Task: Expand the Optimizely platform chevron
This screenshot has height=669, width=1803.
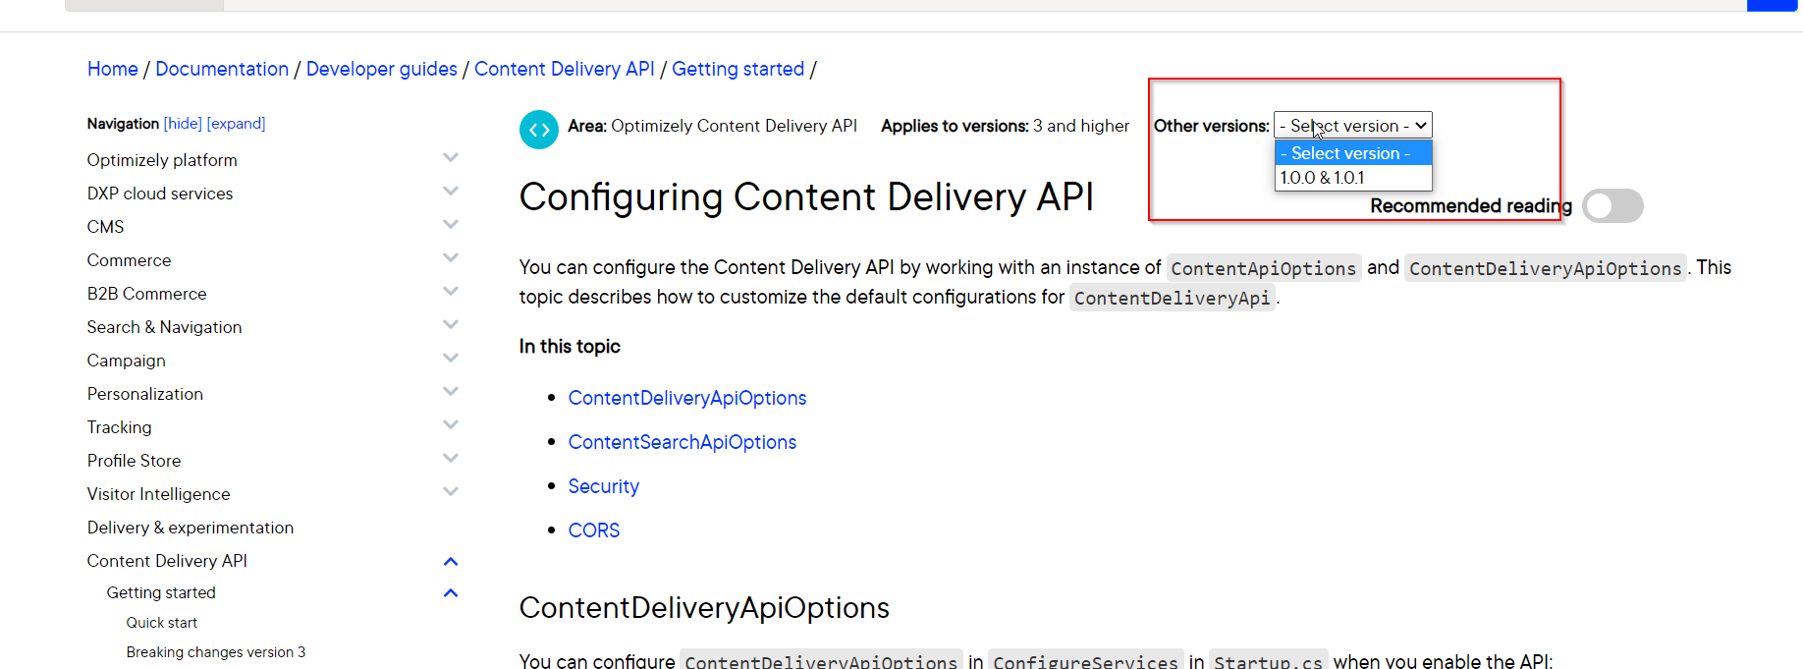Action: point(451,158)
